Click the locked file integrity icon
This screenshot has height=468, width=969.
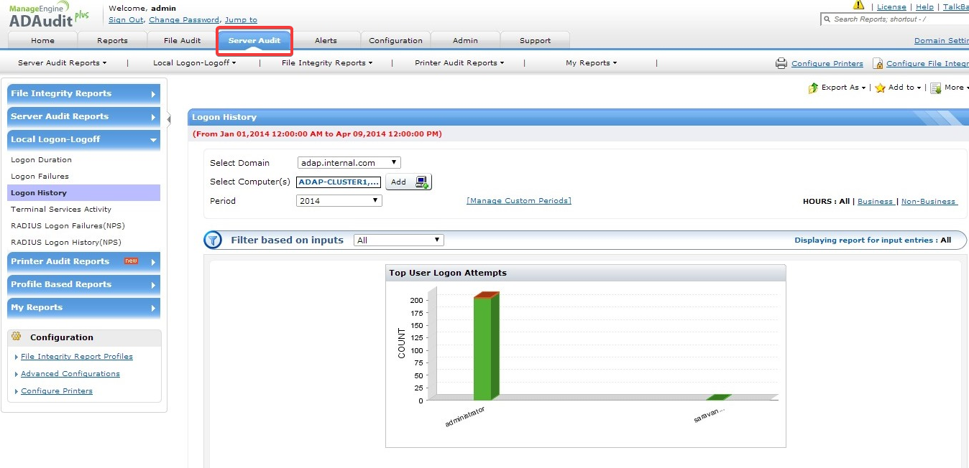[878, 63]
